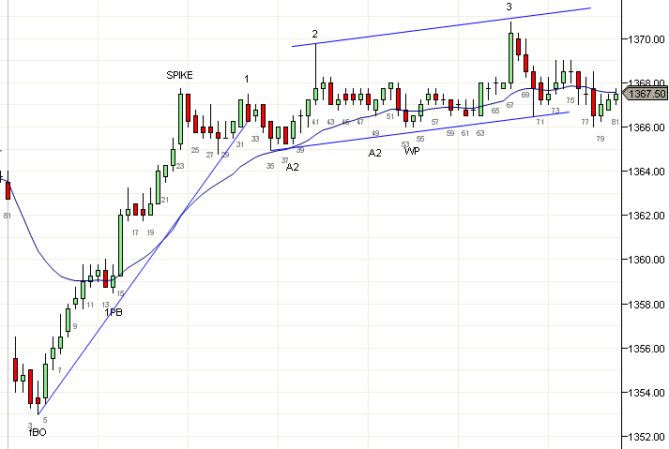This screenshot has height=449, width=669.
Task: Click bar number 25 label
Action: coord(195,150)
